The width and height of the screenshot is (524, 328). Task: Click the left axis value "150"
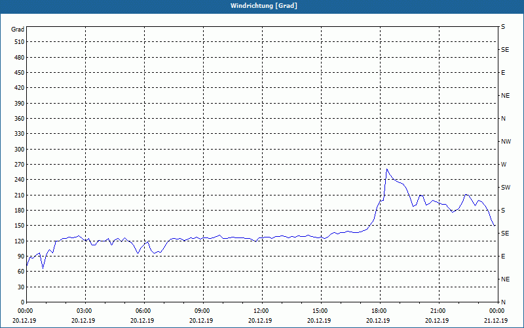[20, 226]
